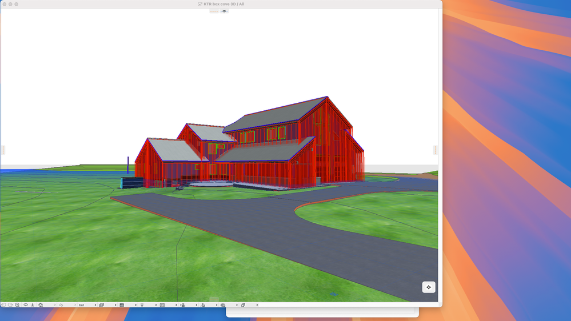The height and width of the screenshot is (321, 571).
Task: Click the Fit in Window icon
Action: [41, 305]
